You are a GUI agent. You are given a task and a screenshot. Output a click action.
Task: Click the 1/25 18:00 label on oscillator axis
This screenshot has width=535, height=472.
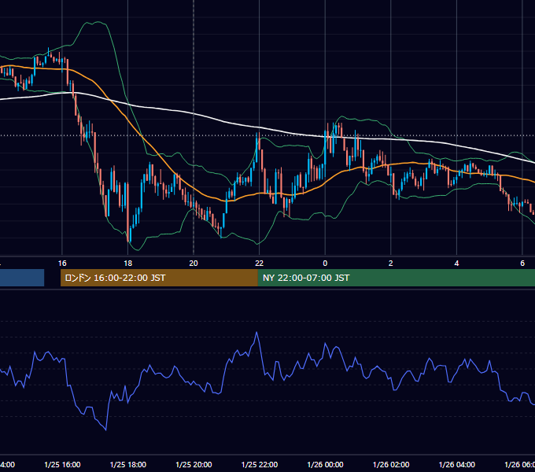(128, 464)
